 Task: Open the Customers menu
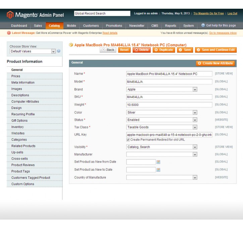[x=91, y=25]
